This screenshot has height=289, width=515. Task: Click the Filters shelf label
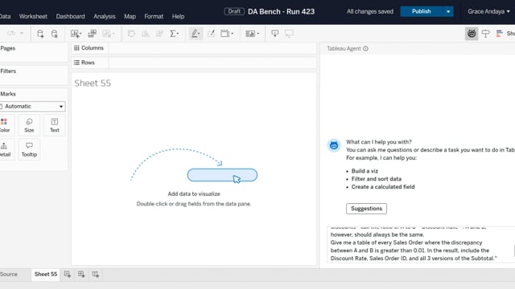point(8,71)
